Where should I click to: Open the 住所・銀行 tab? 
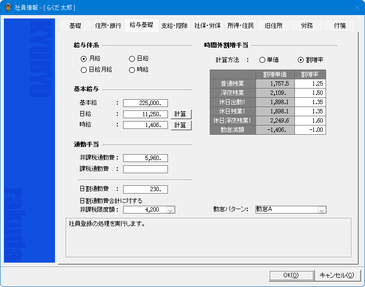tap(108, 26)
